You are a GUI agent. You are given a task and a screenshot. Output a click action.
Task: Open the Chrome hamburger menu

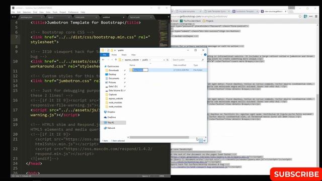tap(316, 17)
